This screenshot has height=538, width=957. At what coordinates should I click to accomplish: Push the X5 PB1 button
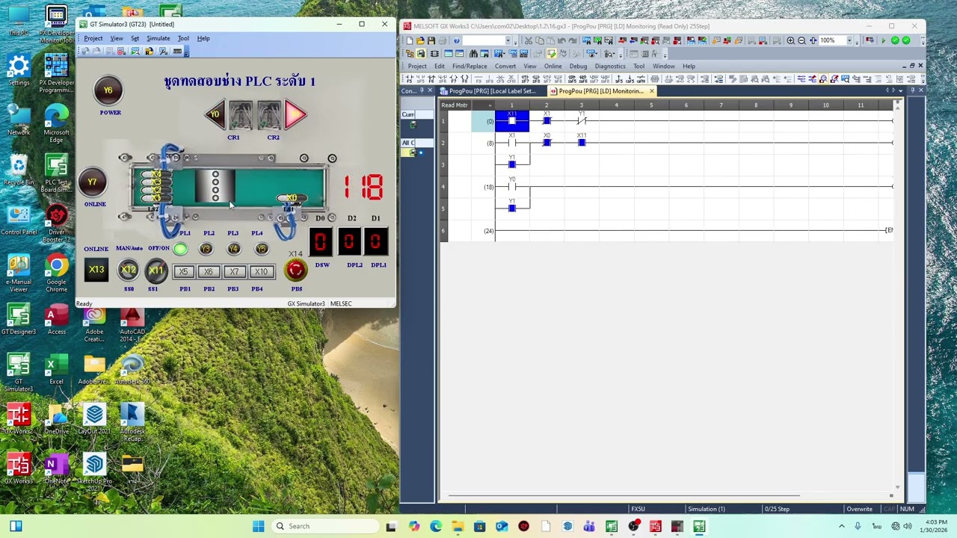[184, 272]
